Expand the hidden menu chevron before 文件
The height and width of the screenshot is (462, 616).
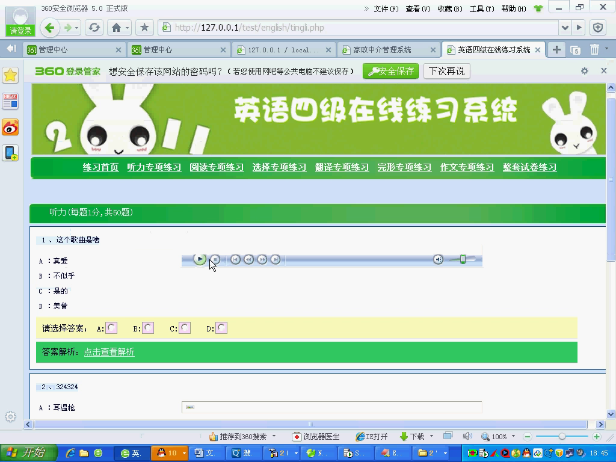point(366,8)
